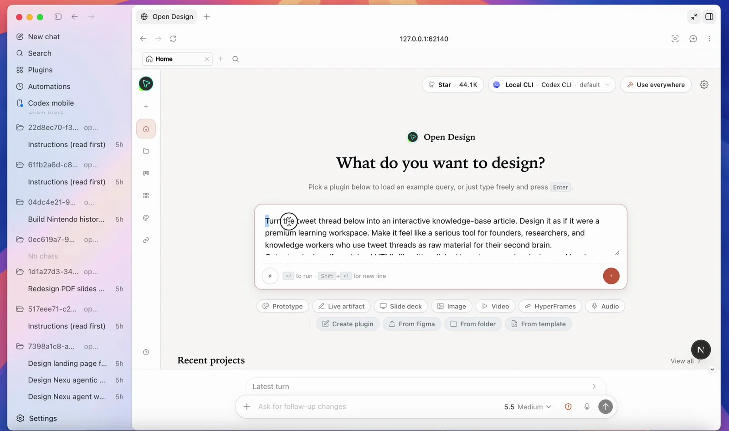Click the From template chip
Image resolution: width=729 pixels, height=431 pixels.
[538, 324]
